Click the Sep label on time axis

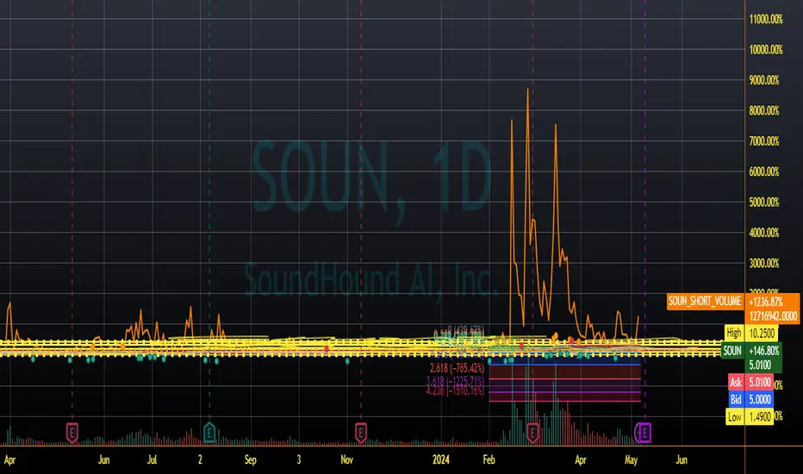click(250, 460)
